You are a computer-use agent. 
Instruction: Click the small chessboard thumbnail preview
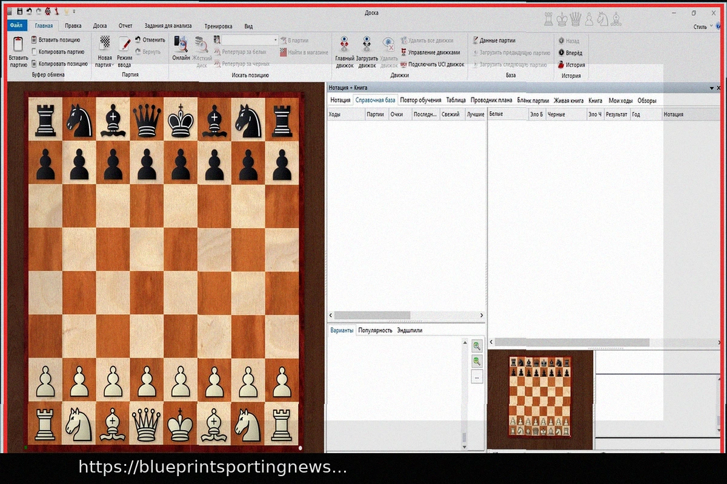(540, 396)
